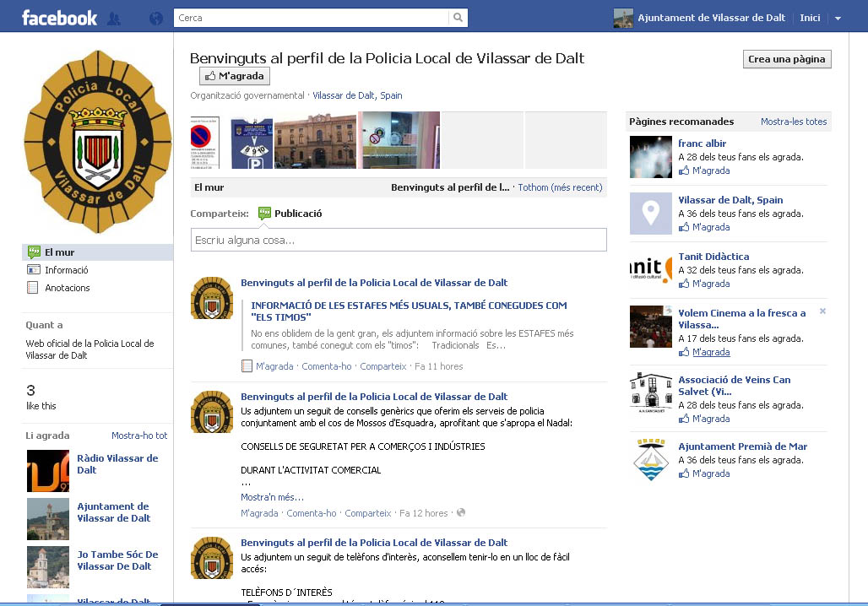Click avatar of the telèfons d'interès post
Viewport: 868px width, 606px height.
(x=211, y=558)
